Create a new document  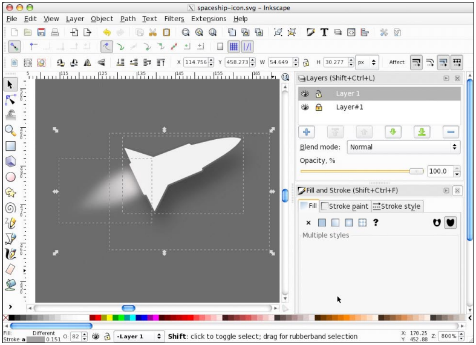click(15, 32)
